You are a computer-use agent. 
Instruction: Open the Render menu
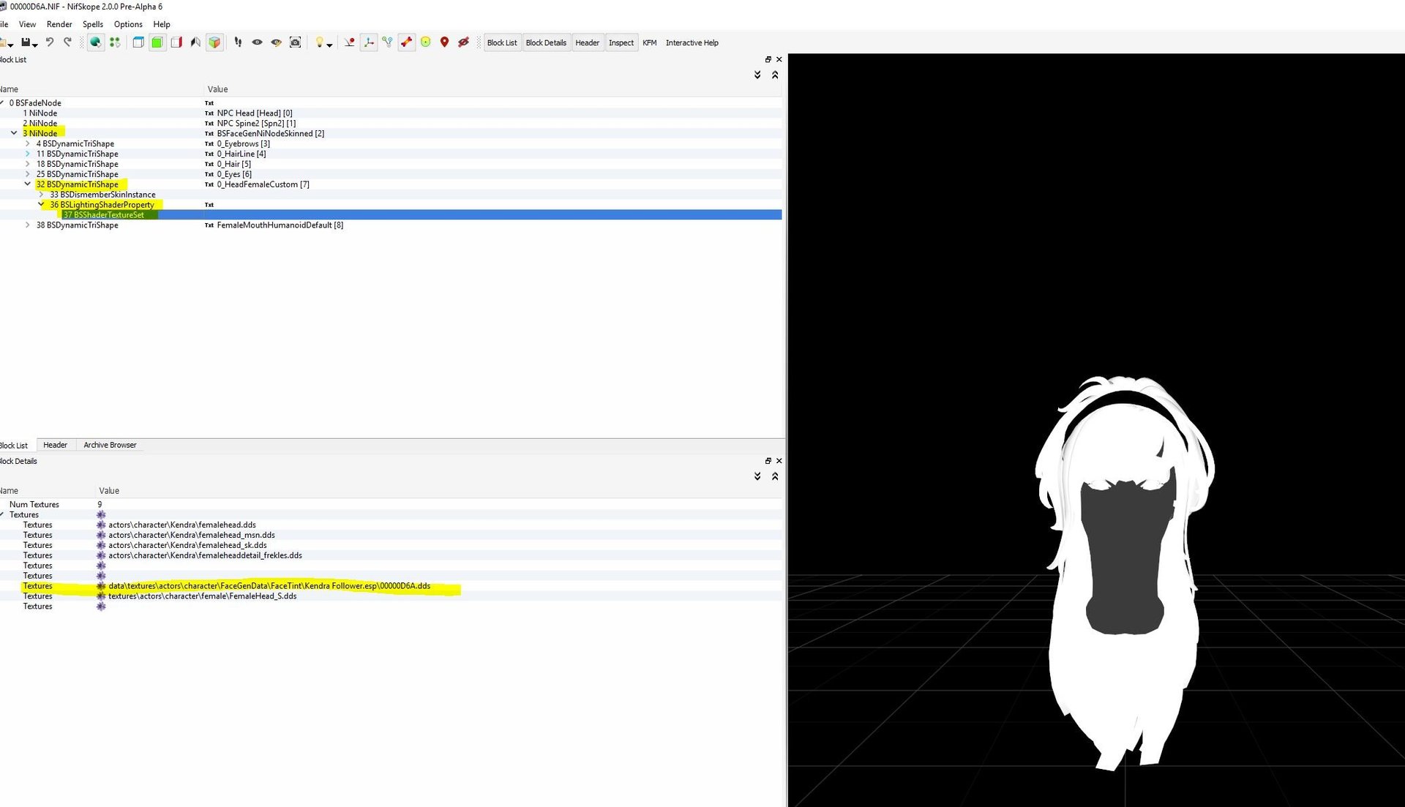[x=59, y=24]
